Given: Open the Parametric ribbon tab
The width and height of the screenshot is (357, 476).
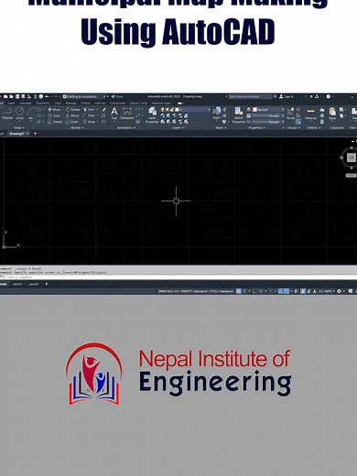Looking at the screenshot, I should pyautogui.click(x=43, y=103).
